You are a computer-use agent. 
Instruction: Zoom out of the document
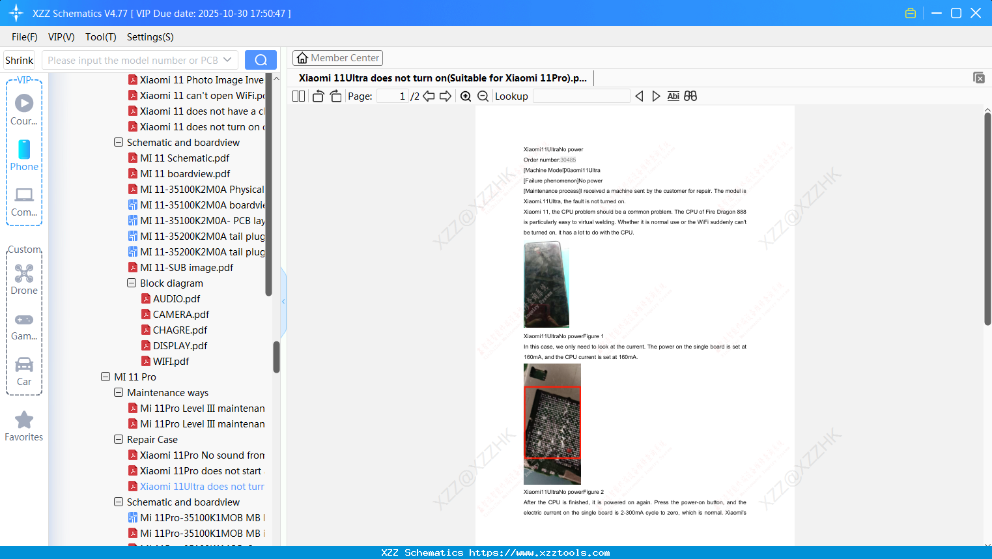point(483,96)
